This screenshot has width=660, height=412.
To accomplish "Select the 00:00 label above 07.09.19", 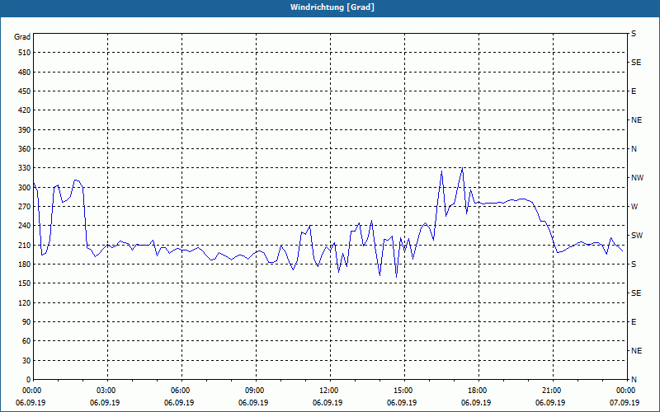I will (x=625, y=391).
